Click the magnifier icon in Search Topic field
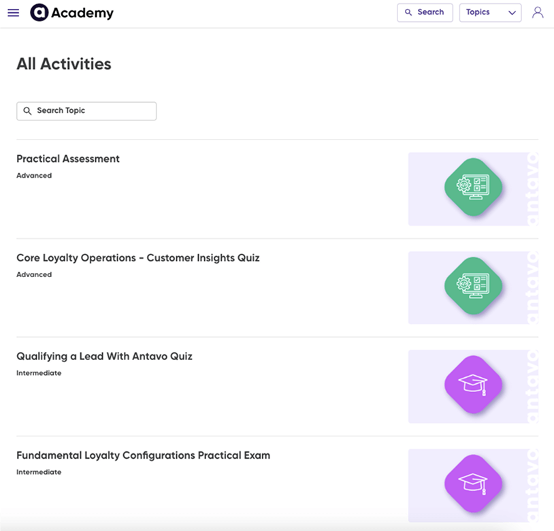 tap(27, 110)
